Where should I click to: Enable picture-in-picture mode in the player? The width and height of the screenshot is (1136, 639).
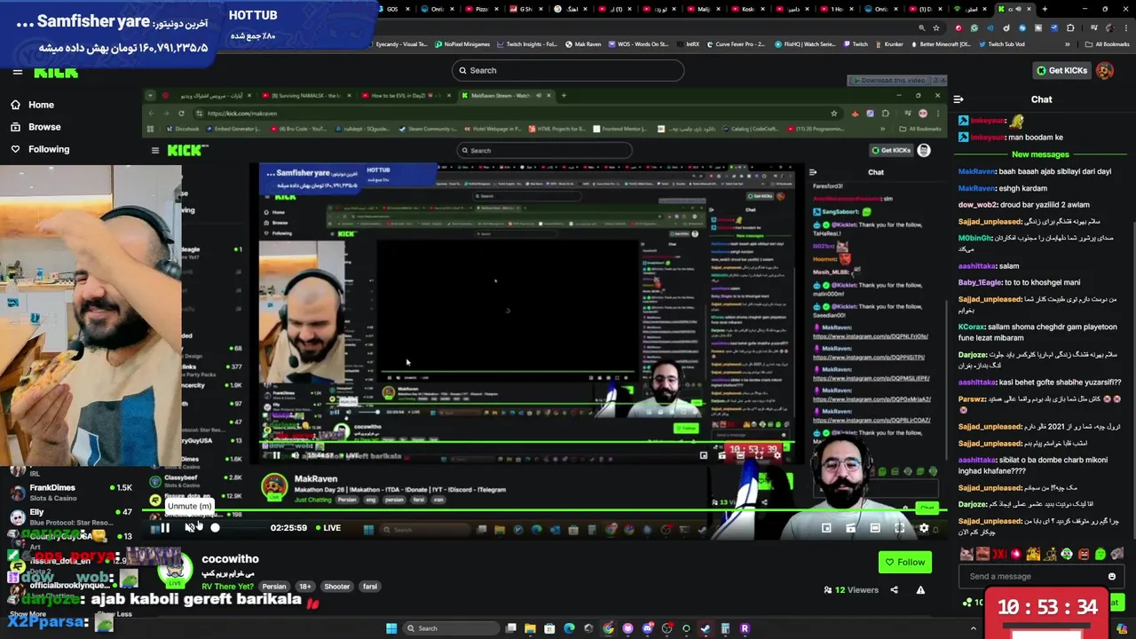pos(826,528)
